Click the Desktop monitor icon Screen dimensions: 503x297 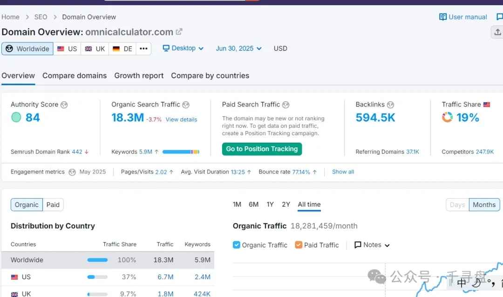click(166, 48)
